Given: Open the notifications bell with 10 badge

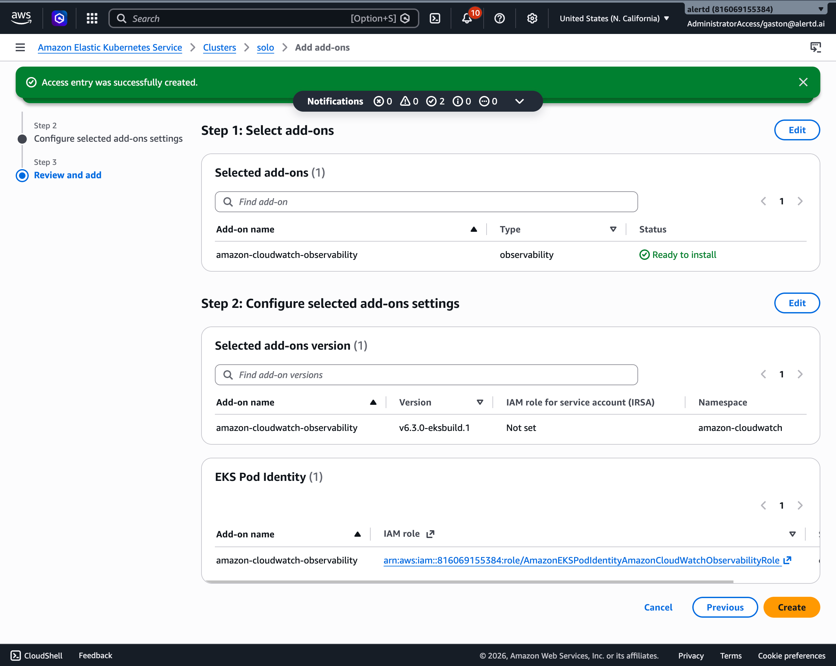Looking at the screenshot, I should [467, 18].
